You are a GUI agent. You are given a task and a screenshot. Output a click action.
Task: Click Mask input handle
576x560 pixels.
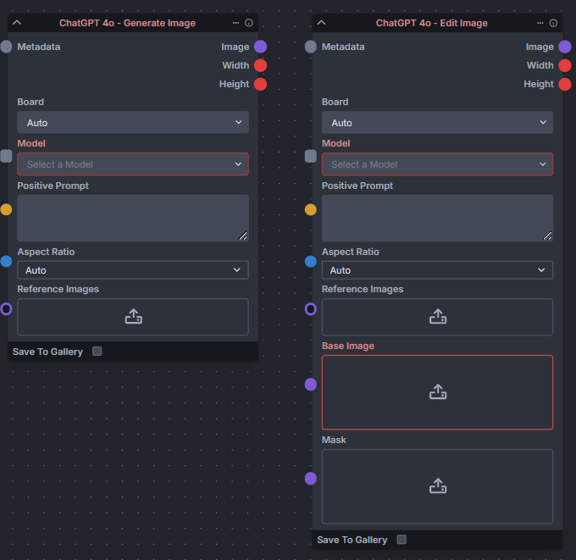tap(311, 479)
